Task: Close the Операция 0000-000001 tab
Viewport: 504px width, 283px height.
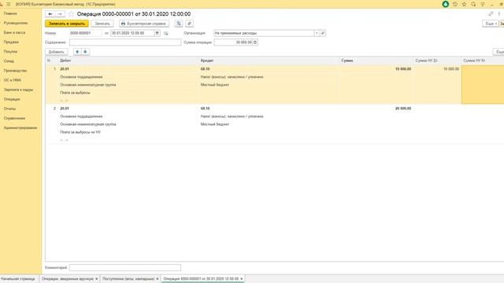Action: [242, 279]
